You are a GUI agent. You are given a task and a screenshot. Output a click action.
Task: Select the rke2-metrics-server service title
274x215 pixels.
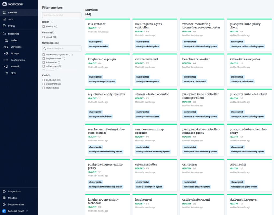click(x=243, y=200)
